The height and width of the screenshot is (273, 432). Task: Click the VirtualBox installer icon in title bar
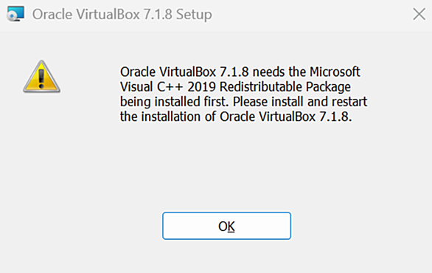[x=15, y=14]
